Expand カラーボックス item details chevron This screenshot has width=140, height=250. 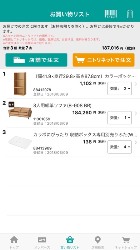click(x=136, y=84)
